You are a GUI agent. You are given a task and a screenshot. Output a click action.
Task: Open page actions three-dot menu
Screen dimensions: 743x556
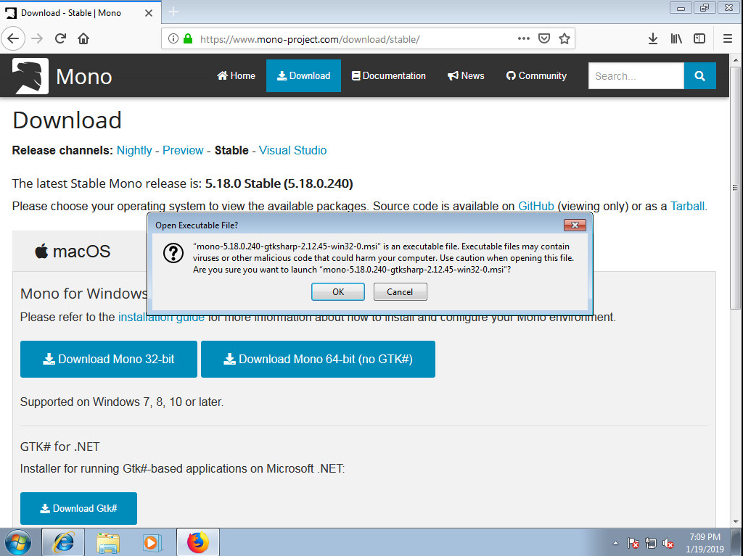[524, 39]
